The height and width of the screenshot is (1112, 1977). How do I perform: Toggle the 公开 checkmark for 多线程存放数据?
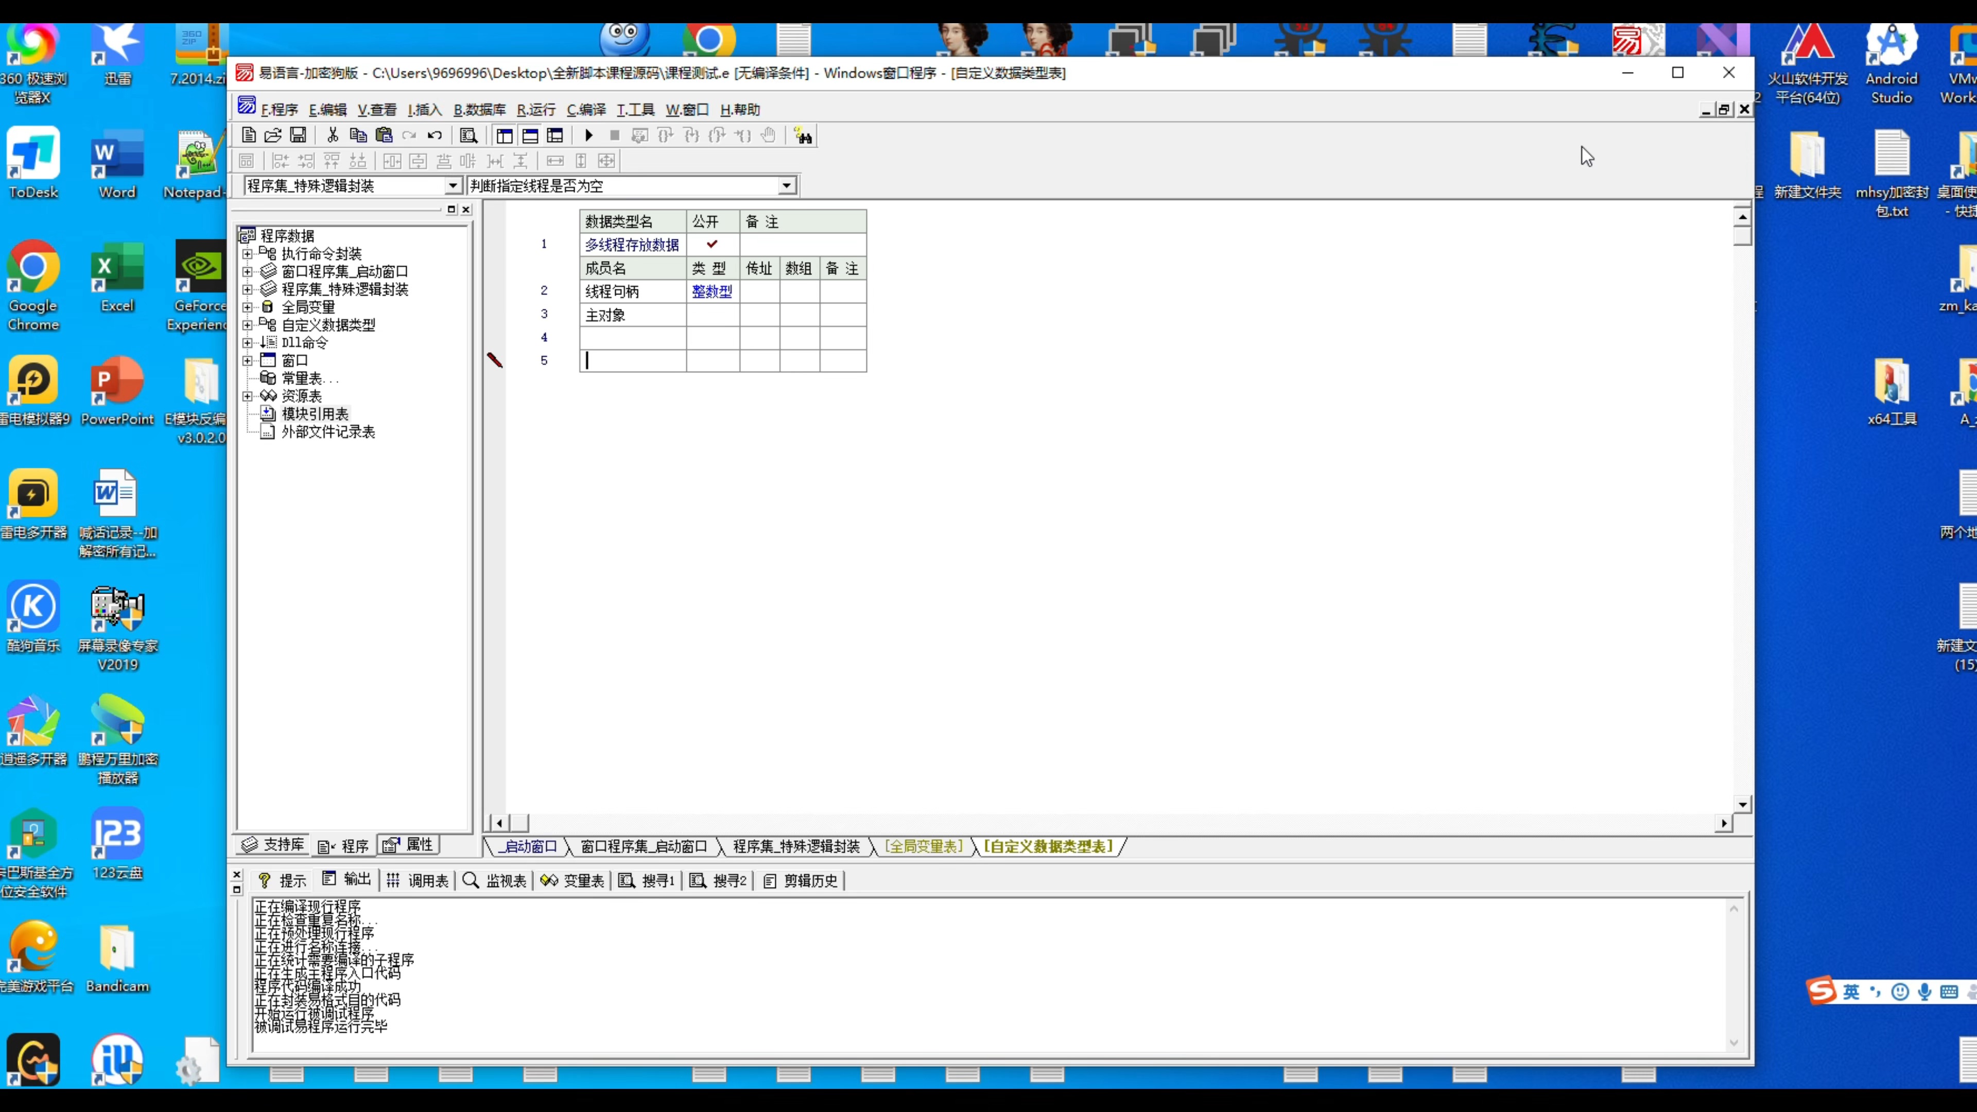[712, 244]
